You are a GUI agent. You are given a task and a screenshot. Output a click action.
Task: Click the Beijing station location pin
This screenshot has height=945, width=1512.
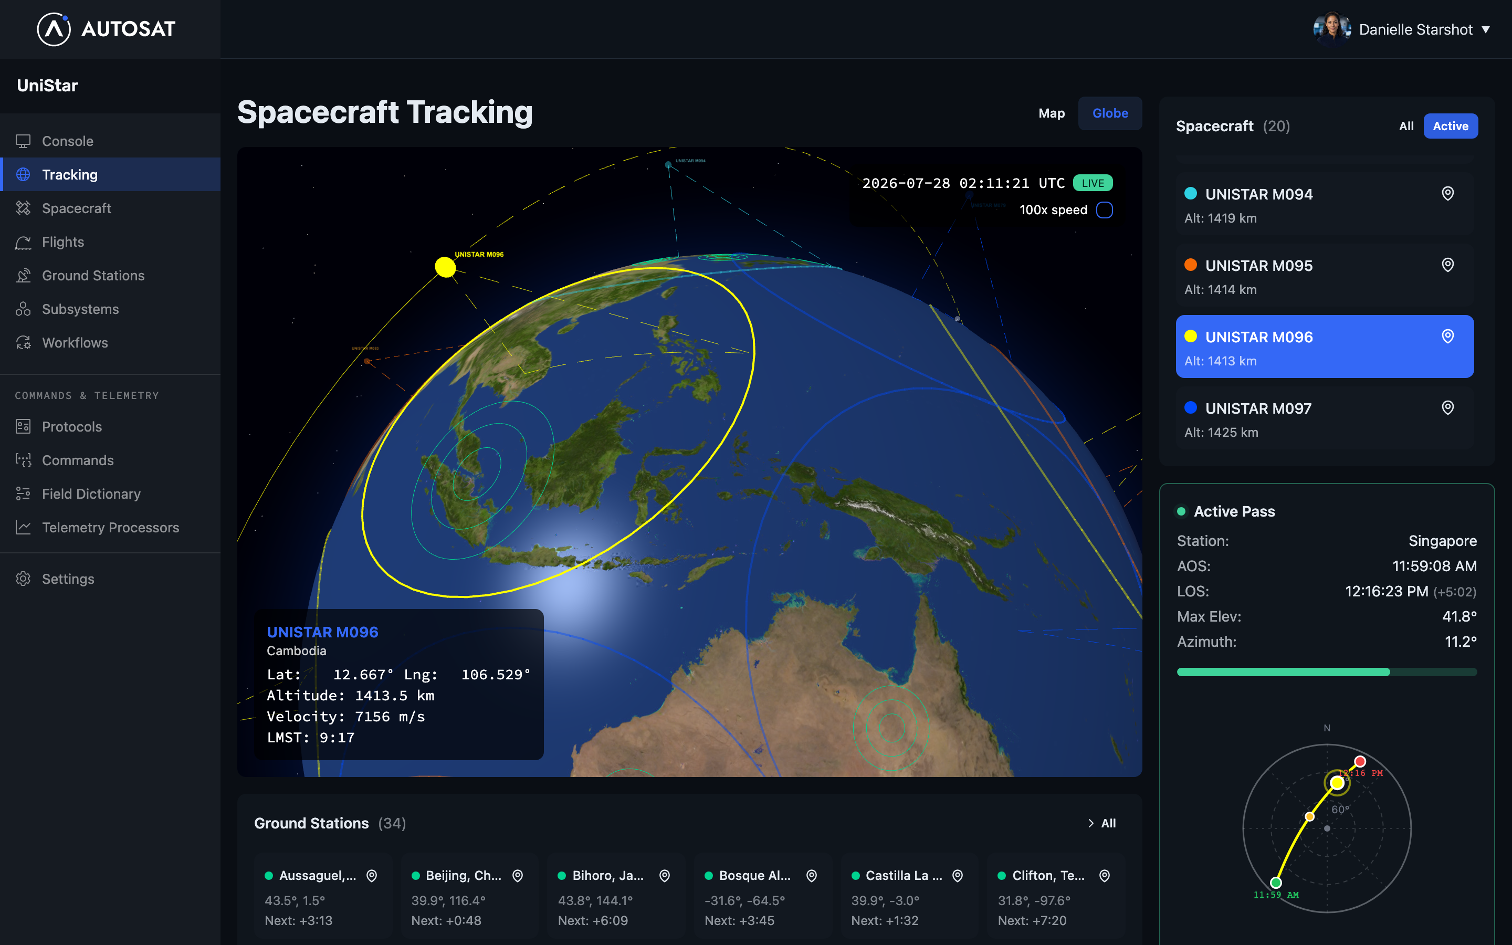coord(518,876)
